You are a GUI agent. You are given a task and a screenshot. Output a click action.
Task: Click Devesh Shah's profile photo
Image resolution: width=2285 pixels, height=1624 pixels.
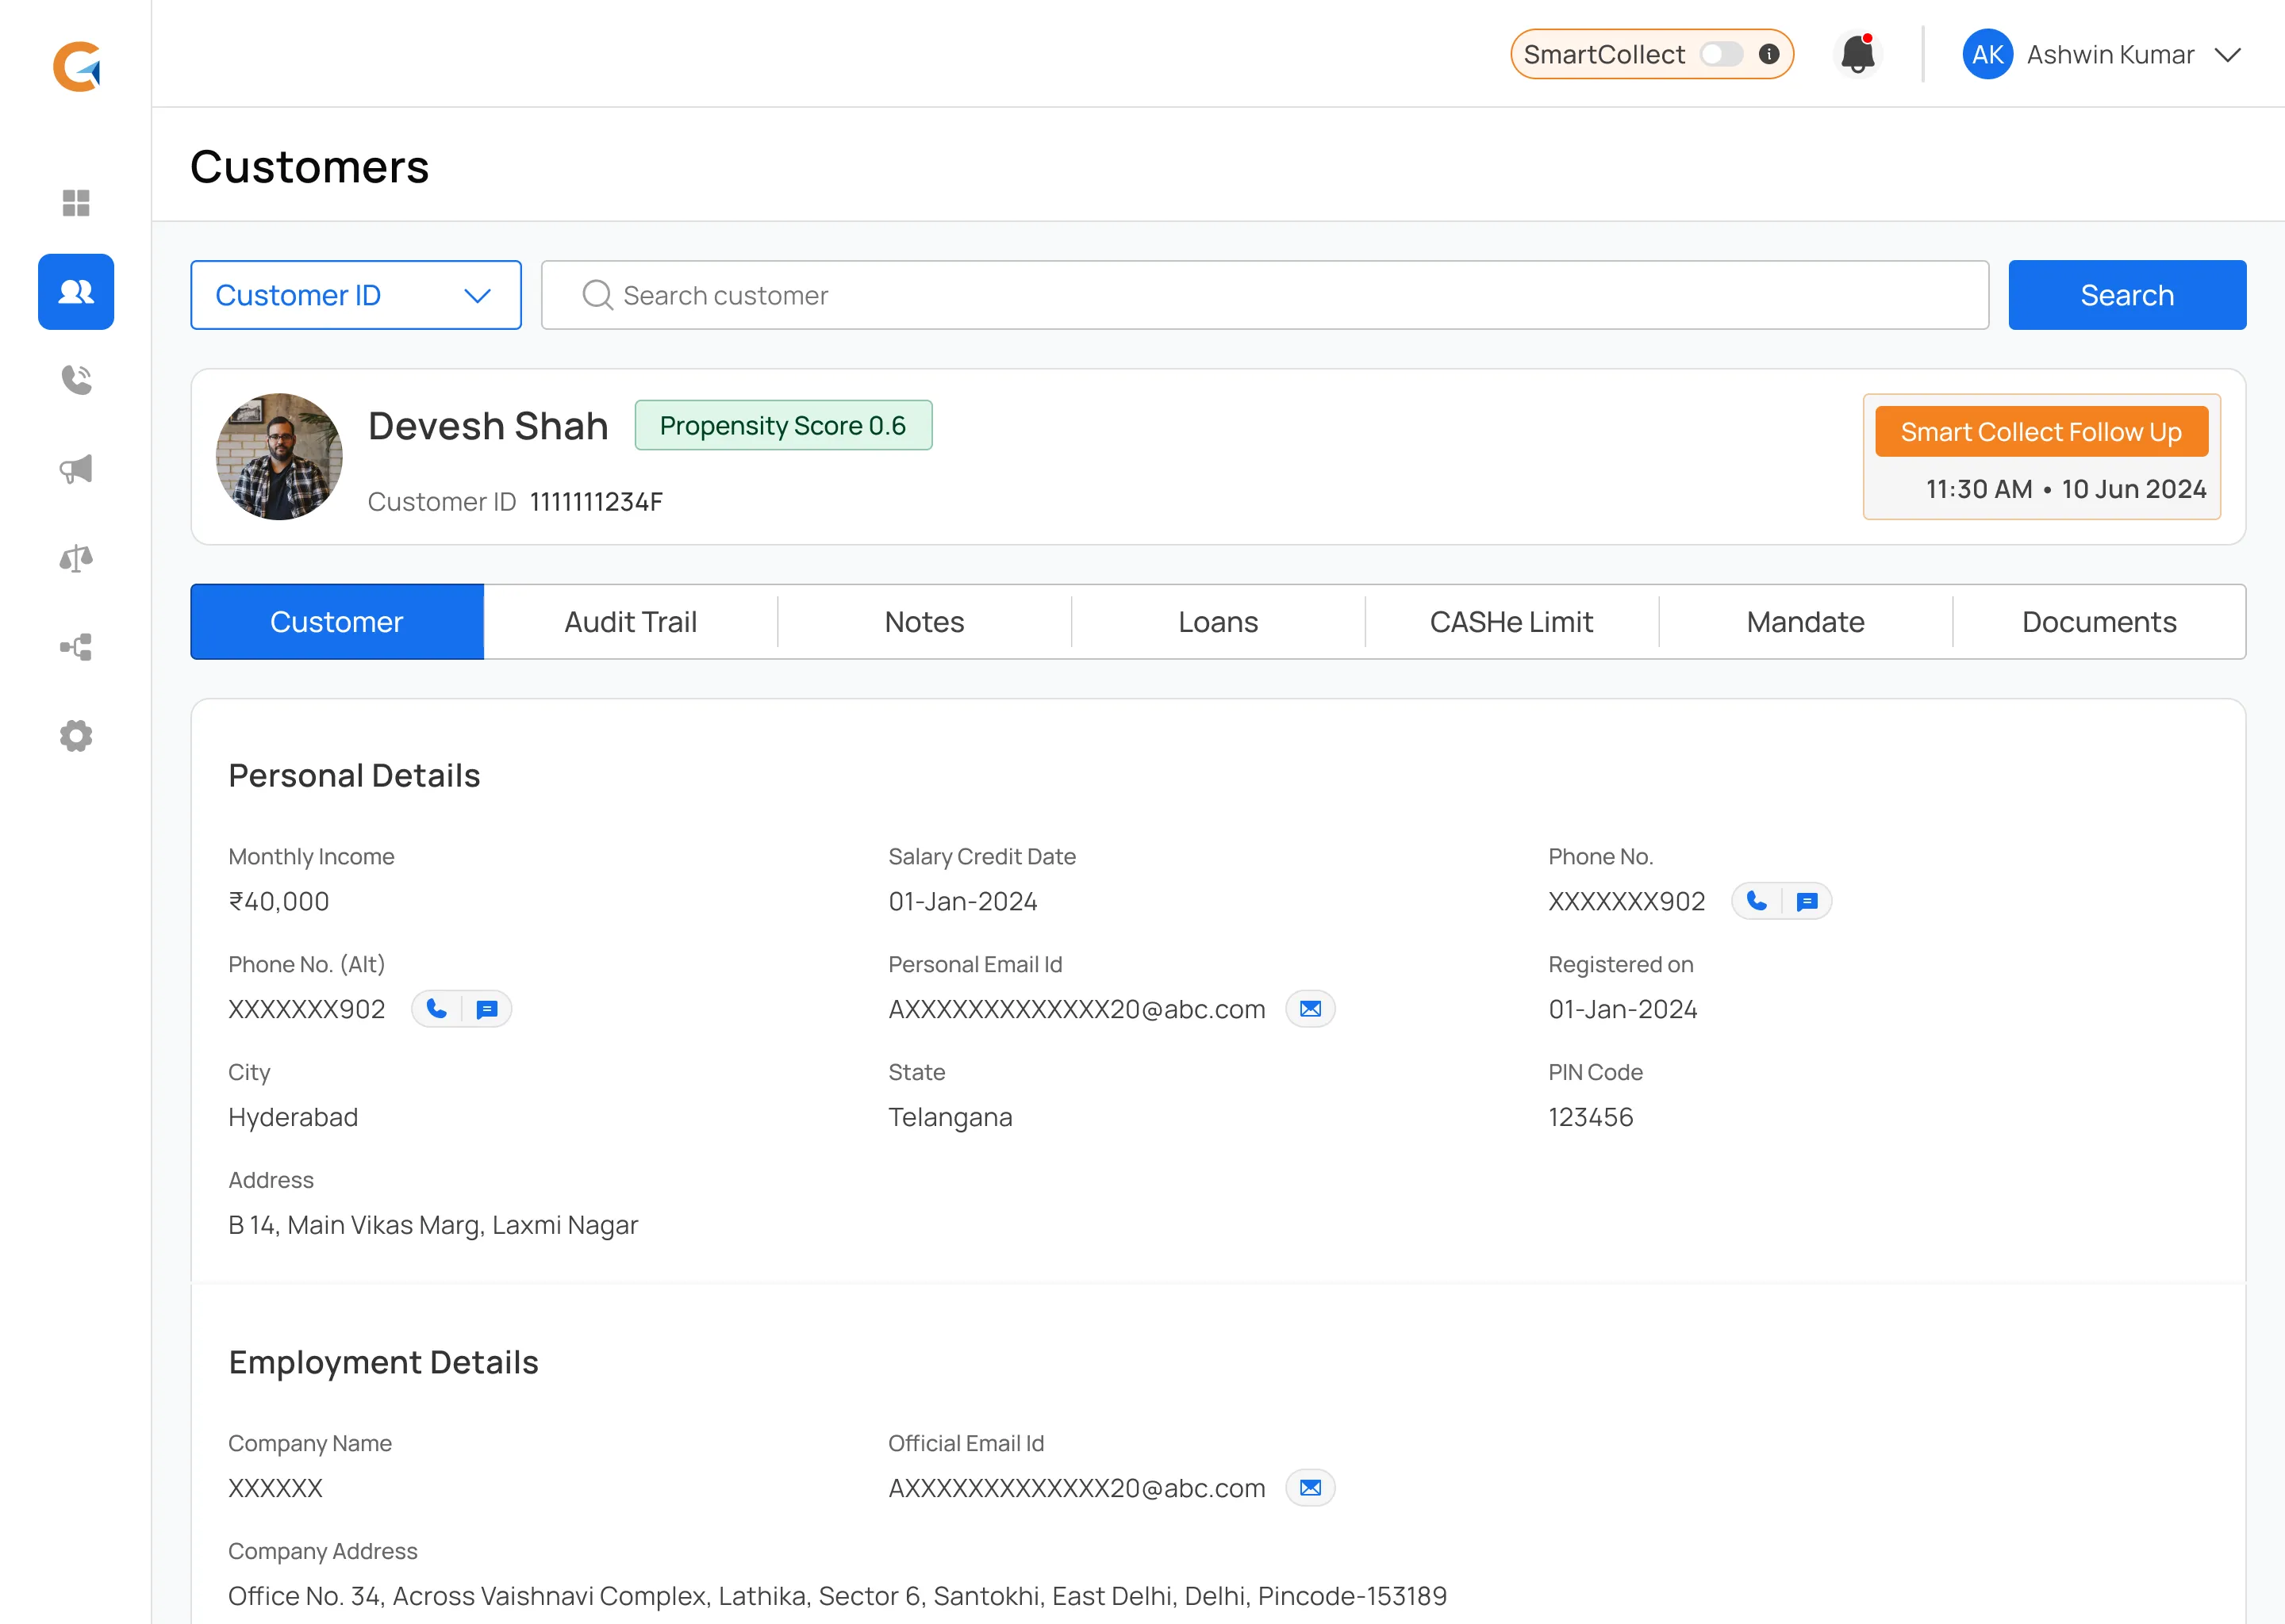[279, 456]
